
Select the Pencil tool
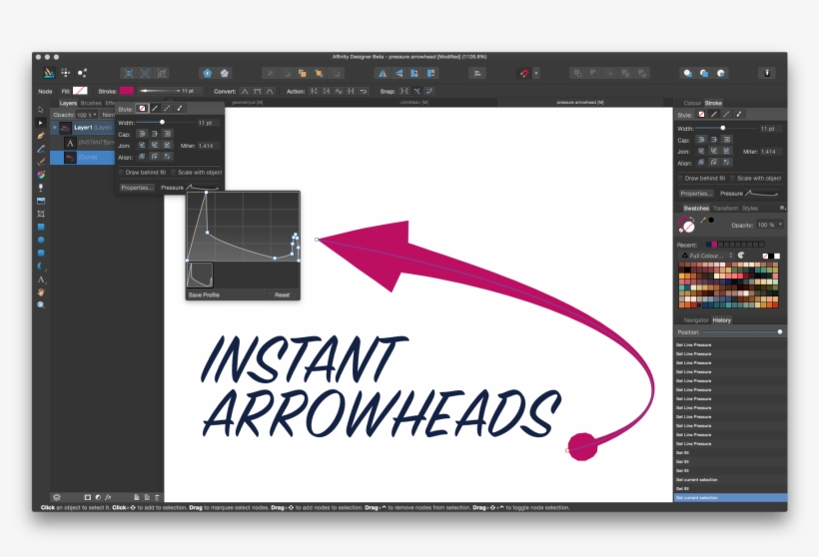(x=41, y=149)
